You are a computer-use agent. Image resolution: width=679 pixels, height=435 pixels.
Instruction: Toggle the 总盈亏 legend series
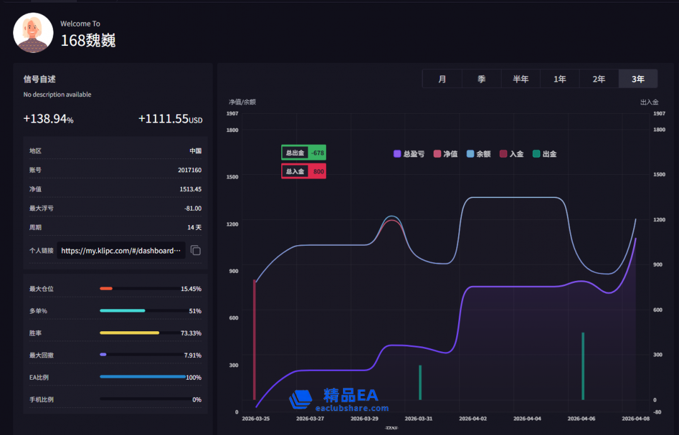point(409,154)
